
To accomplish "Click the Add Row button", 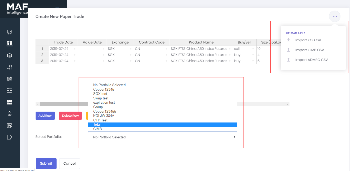I will (45, 116).
